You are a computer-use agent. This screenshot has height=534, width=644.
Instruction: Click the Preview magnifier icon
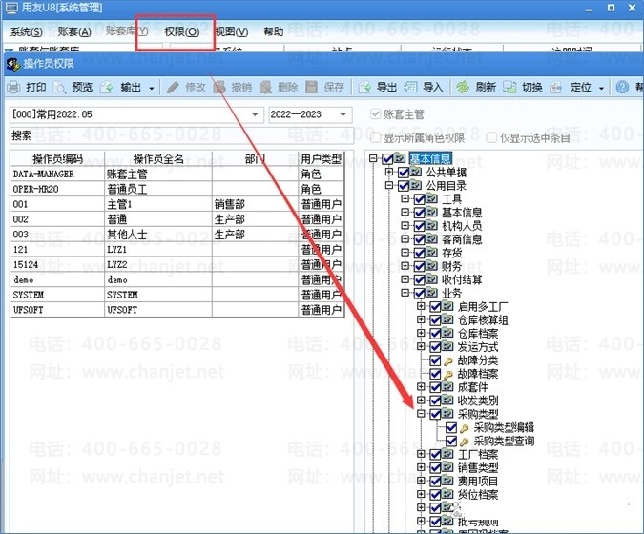(x=60, y=87)
